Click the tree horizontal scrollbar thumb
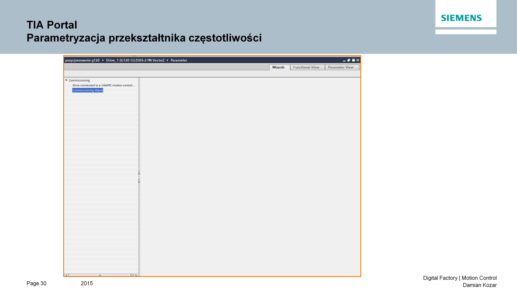 [x=100, y=275]
